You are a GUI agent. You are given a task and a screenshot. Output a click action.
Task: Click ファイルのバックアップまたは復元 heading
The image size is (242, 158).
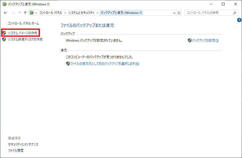pos(87,25)
